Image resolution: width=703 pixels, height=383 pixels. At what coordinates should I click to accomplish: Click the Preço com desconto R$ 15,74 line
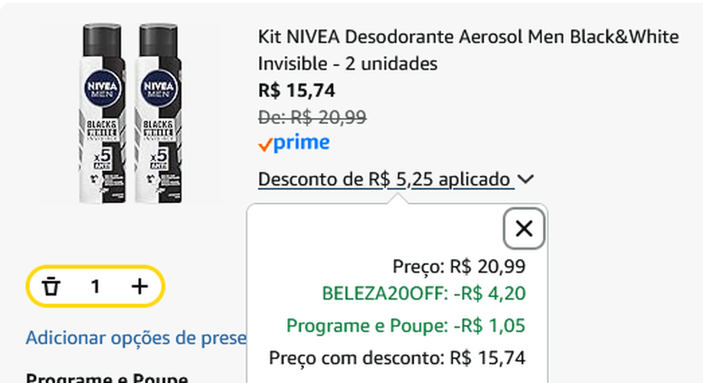pos(397,358)
